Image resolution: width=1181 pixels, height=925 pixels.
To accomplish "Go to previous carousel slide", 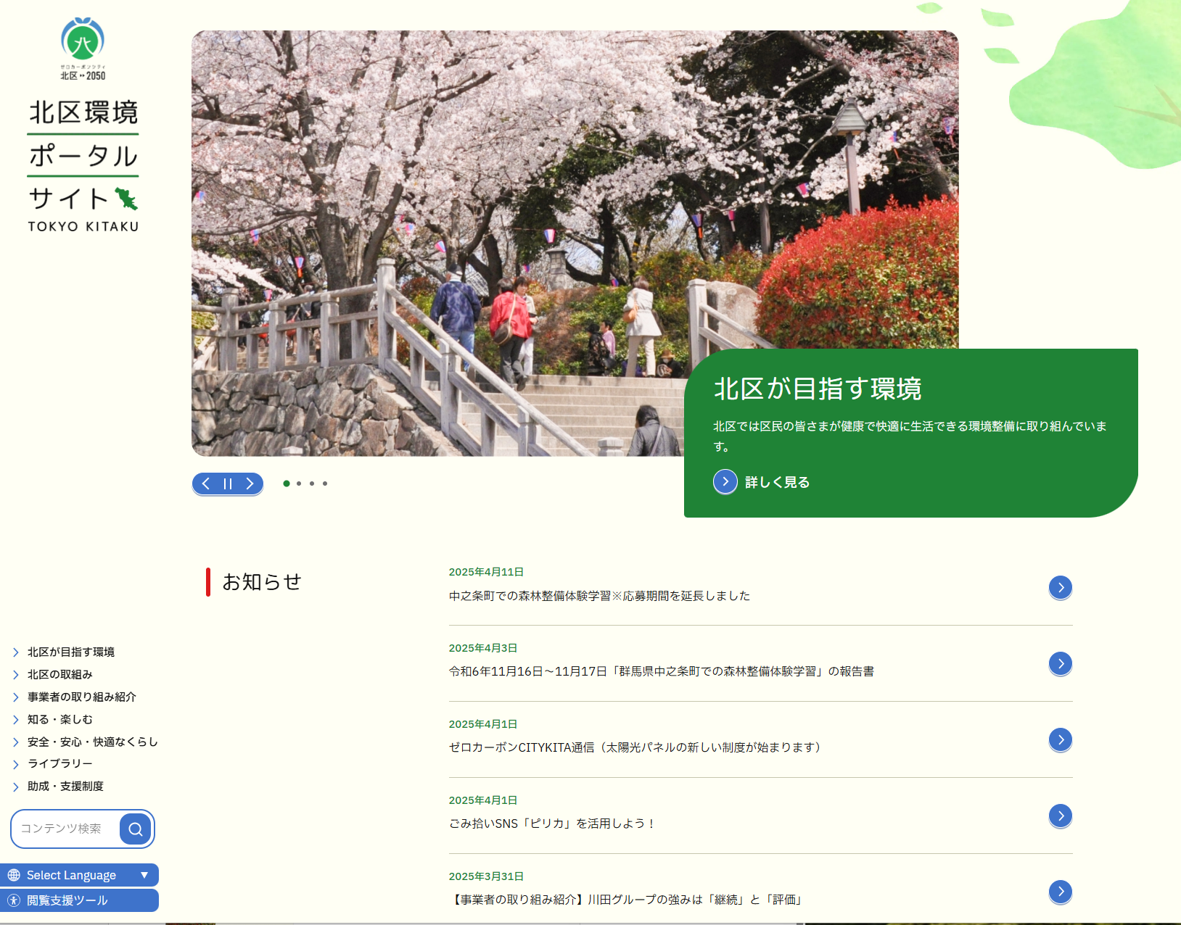I will coord(206,484).
